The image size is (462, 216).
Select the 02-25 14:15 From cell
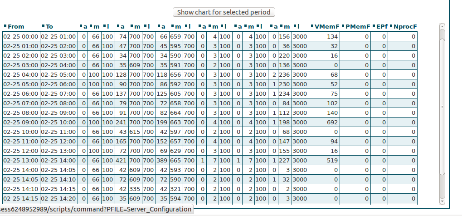coord(21,199)
